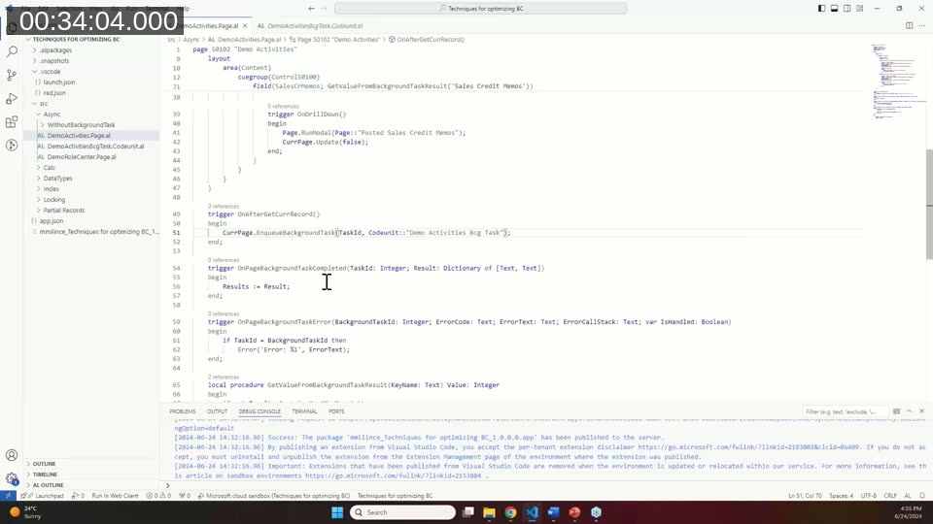Expand the .alpackages folder

pyautogui.click(x=56, y=49)
